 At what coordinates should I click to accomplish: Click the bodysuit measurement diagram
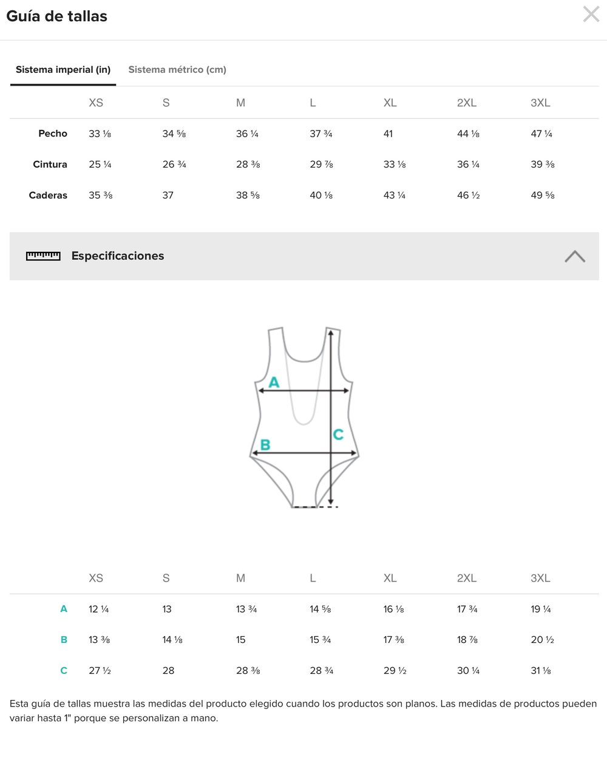[x=304, y=418]
